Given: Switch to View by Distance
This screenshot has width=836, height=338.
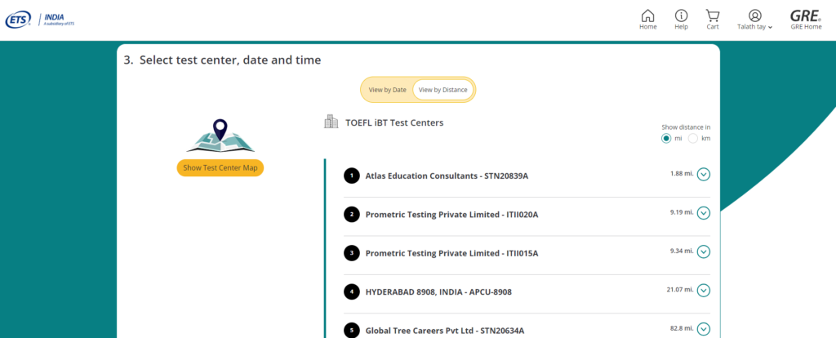Looking at the screenshot, I should pyautogui.click(x=443, y=90).
